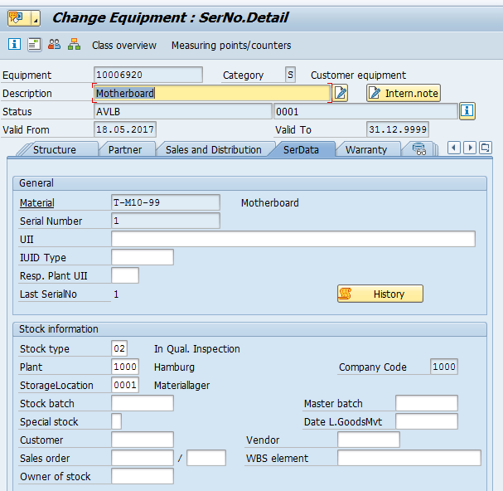Viewport: 503px width, 491px height.
Task: Select the SerData tab
Action: click(x=302, y=149)
